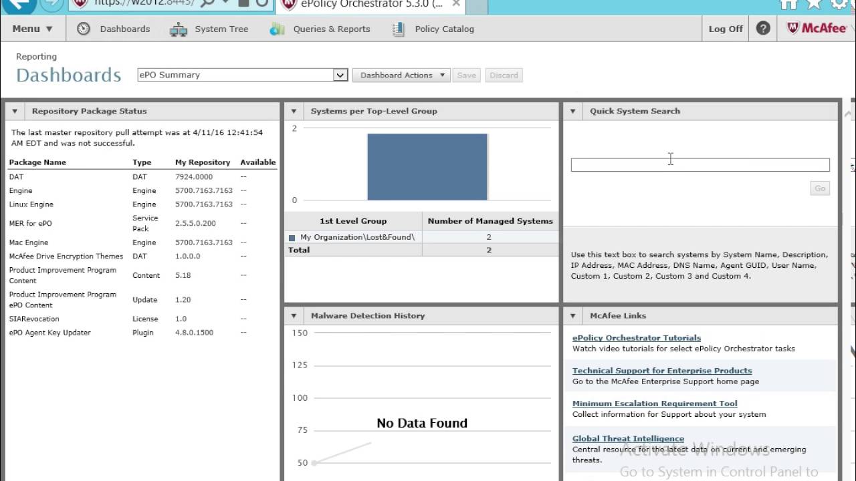Select the ePolicy Orchestrator 5.3.0 tab

(372, 4)
